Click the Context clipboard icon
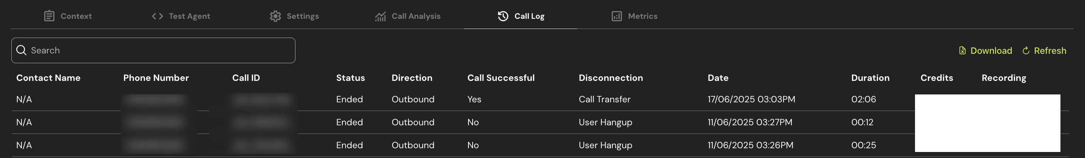Screen dimensions: 1085x158 pos(49,16)
